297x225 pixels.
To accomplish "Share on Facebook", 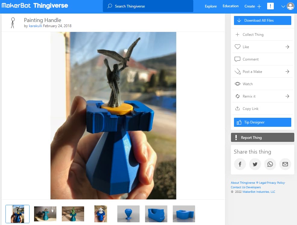I will tap(240, 164).
